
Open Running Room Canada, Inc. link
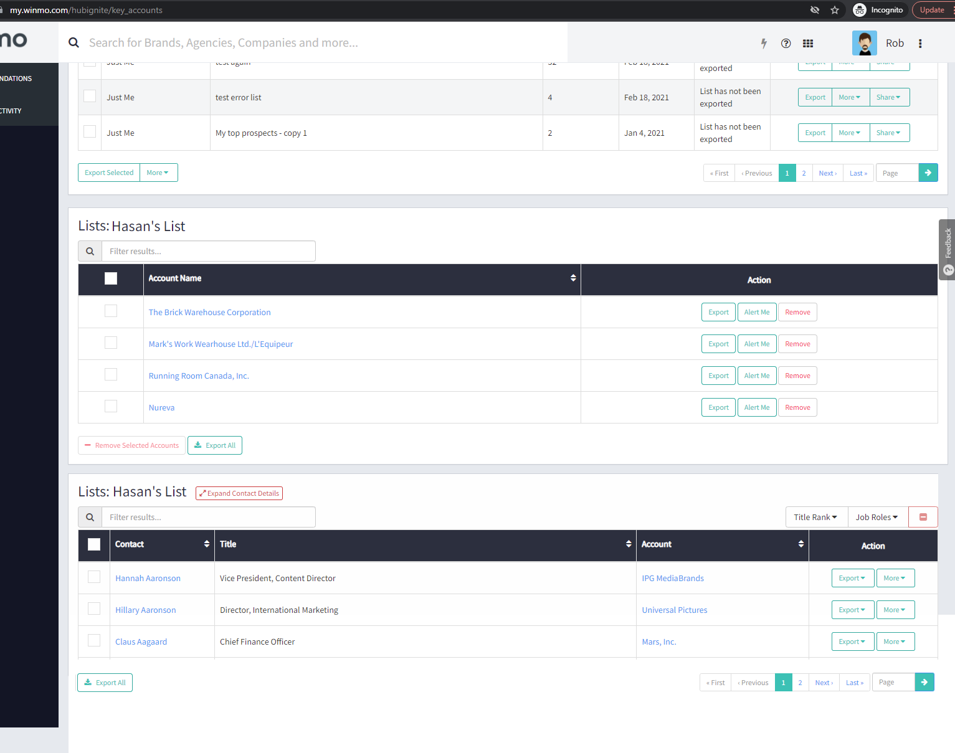tap(199, 376)
